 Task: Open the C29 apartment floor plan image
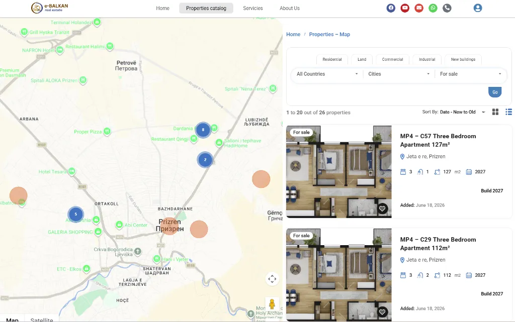click(338, 275)
